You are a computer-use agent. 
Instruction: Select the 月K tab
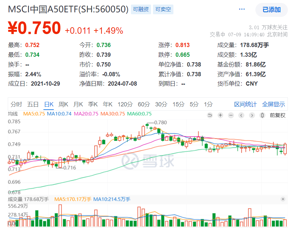click(78, 104)
